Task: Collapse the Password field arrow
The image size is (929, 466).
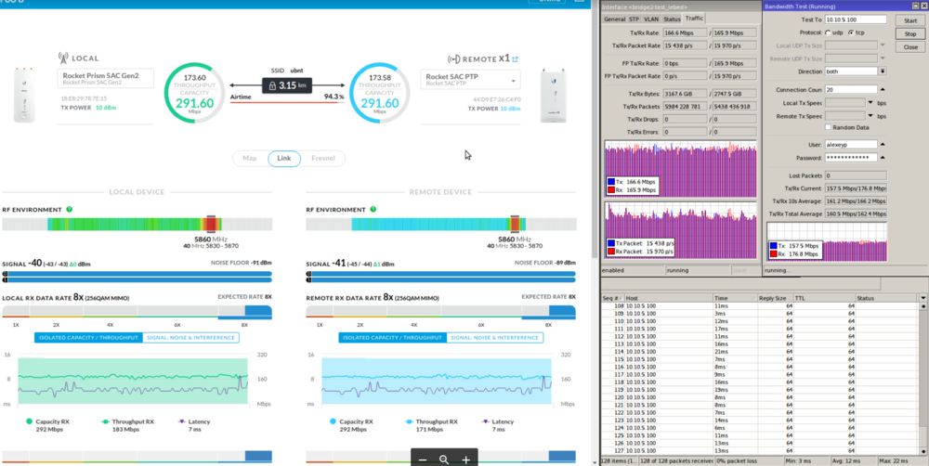Action: [883, 158]
